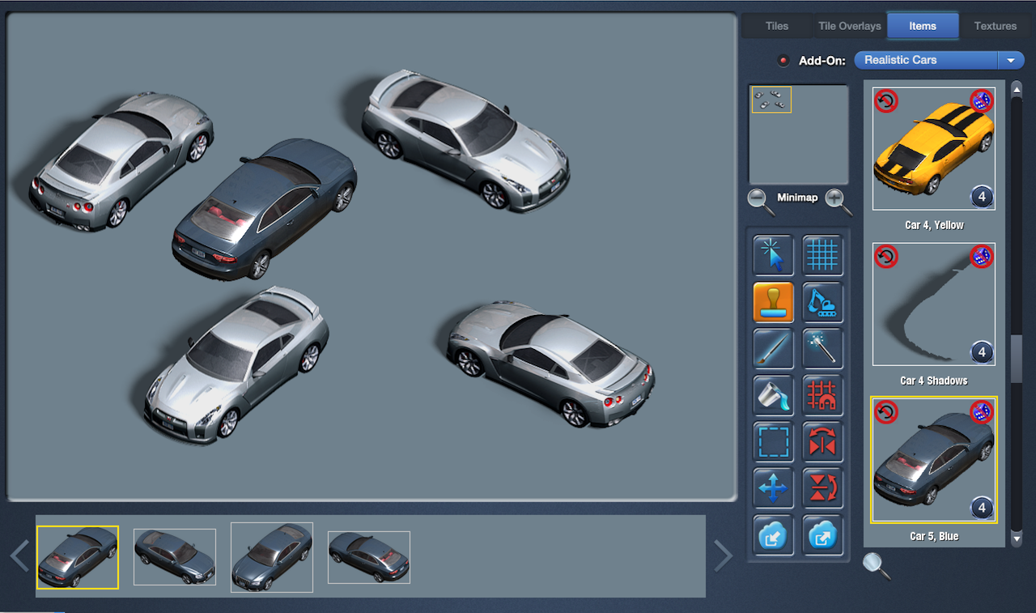Zoom in the Minimap with plus magnifier
Viewport: 1036px width, 613px height.
[x=838, y=201]
